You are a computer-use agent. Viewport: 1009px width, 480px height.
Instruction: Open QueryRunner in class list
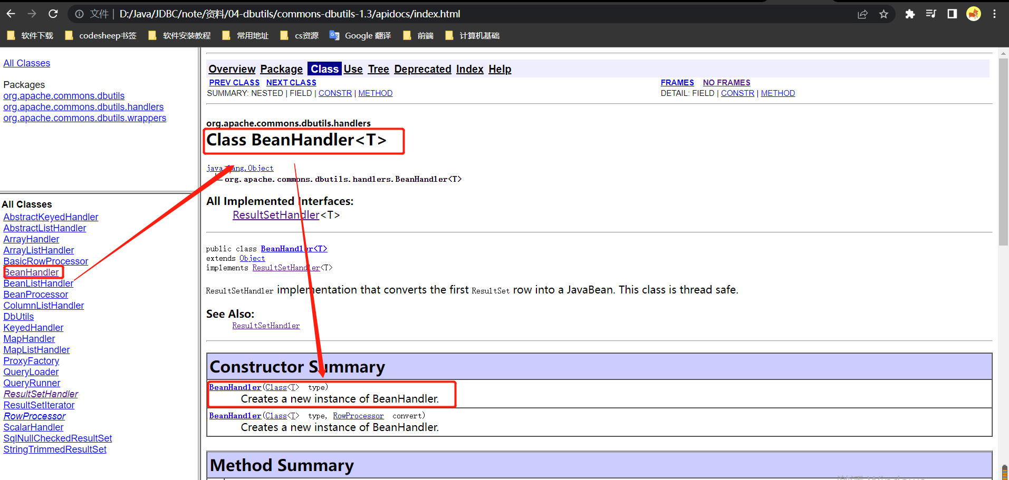point(32,383)
